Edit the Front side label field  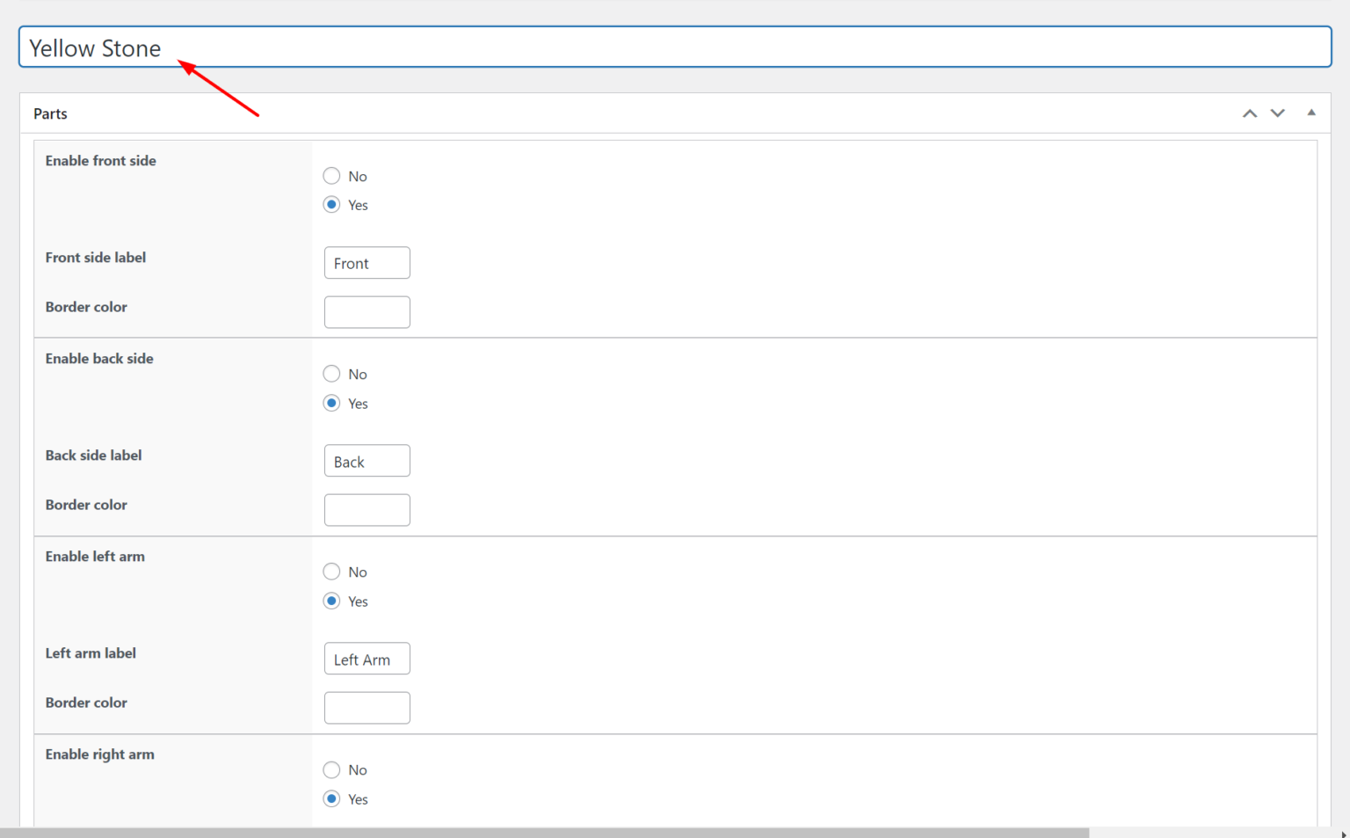tap(367, 263)
